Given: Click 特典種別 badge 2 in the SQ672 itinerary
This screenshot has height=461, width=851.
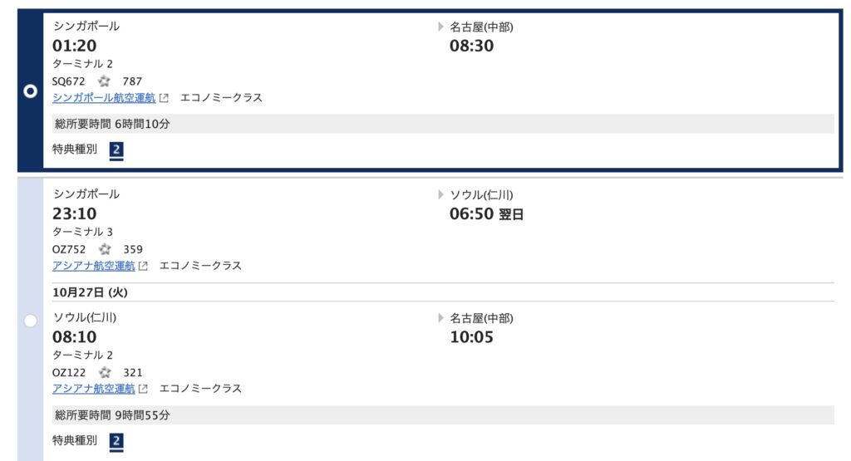Looking at the screenshot, I should coord(116,150).
